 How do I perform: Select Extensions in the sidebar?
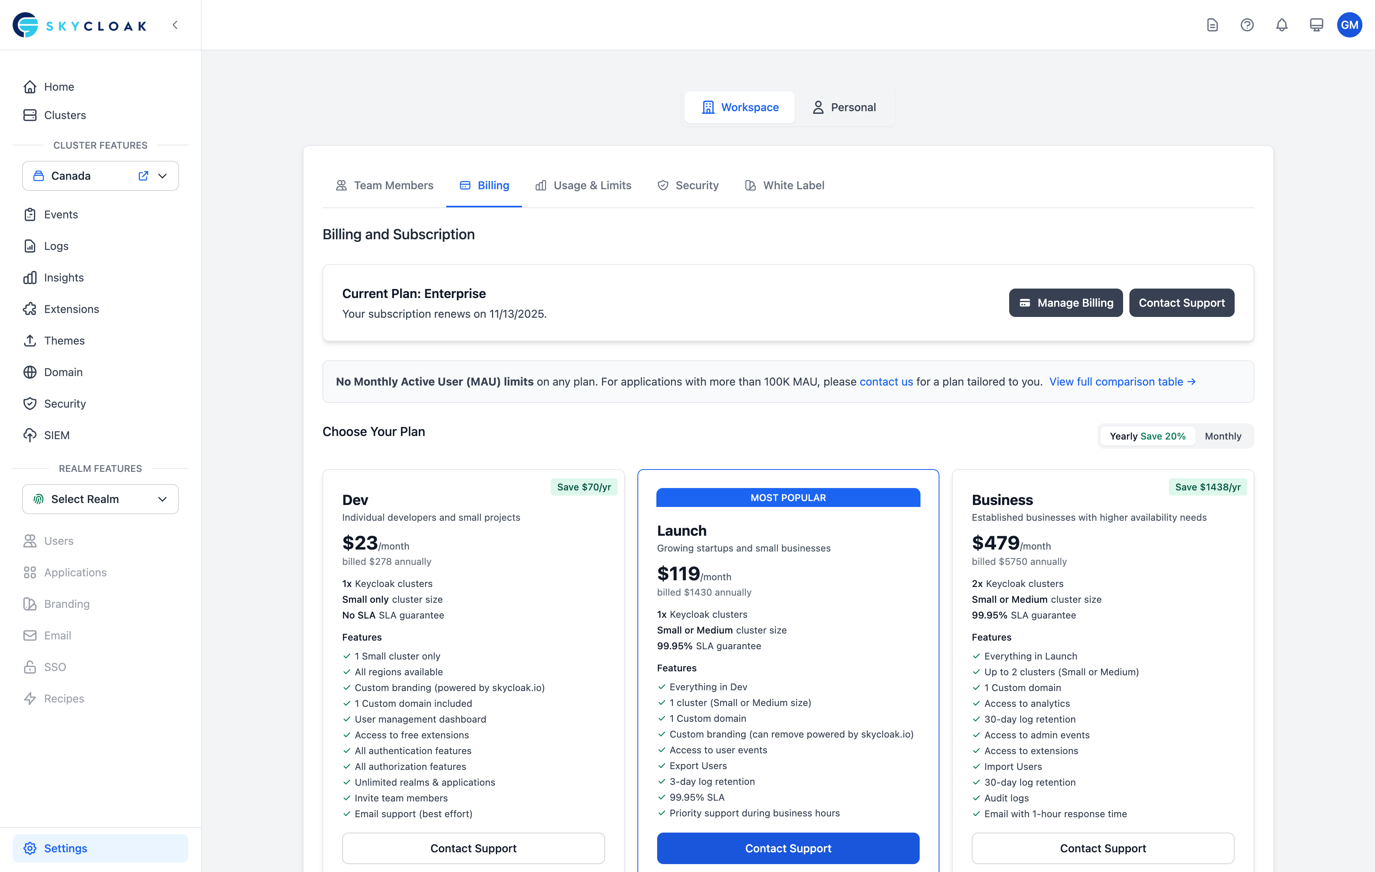(71, 309)
